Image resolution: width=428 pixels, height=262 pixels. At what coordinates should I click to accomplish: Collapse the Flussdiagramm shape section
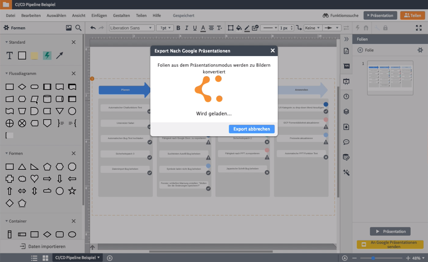pos(6,73)
